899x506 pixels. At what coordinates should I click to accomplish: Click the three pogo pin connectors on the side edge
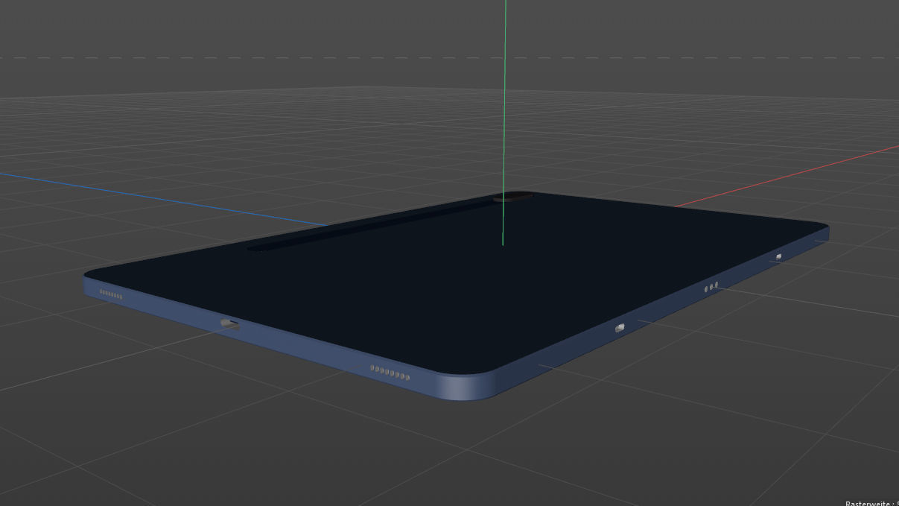click(x=711, y=286)
